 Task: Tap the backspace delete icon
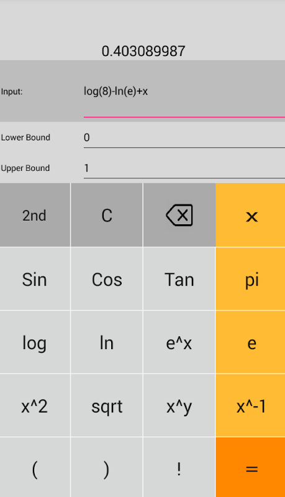pos(179,215)
